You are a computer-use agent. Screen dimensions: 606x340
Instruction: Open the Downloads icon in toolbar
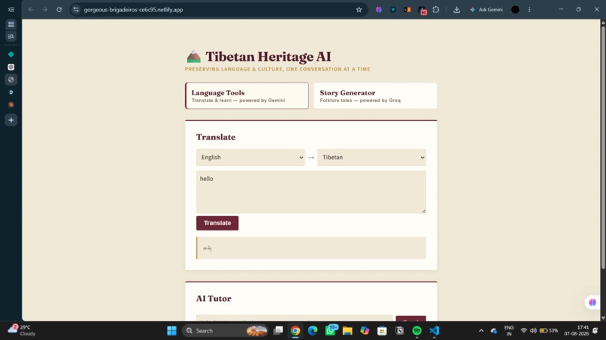click(x=456, y=10)
